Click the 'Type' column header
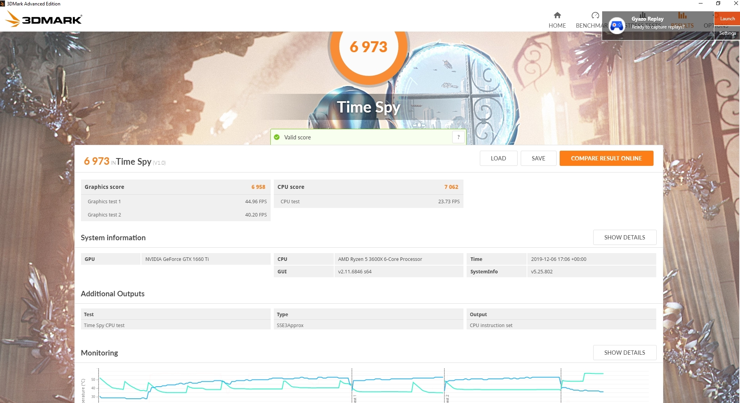The image size is (740, 403). tap(368, 314)
